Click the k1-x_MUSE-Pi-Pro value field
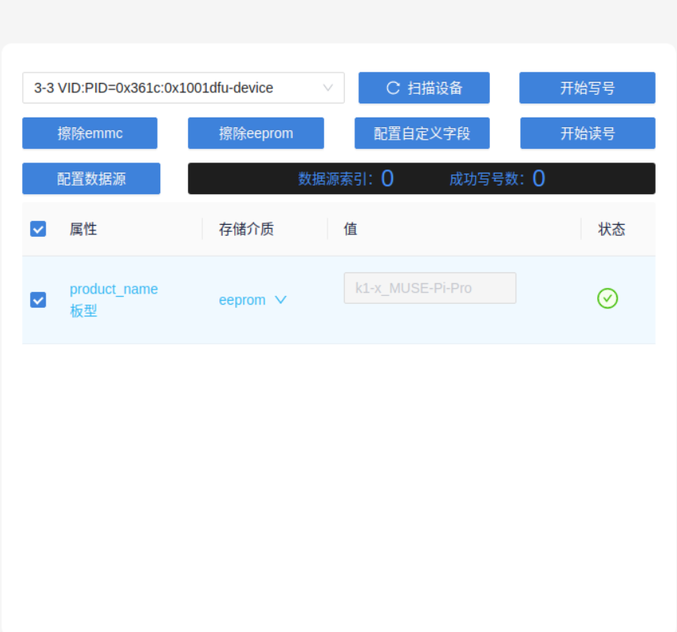The image size is (677, 632). pyautogui.click(x=429, y=288)
